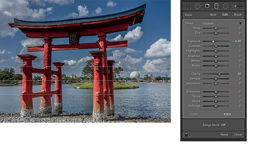254x164 pixels.
Task: Click the Clarity slider handle
Action: 219,74
